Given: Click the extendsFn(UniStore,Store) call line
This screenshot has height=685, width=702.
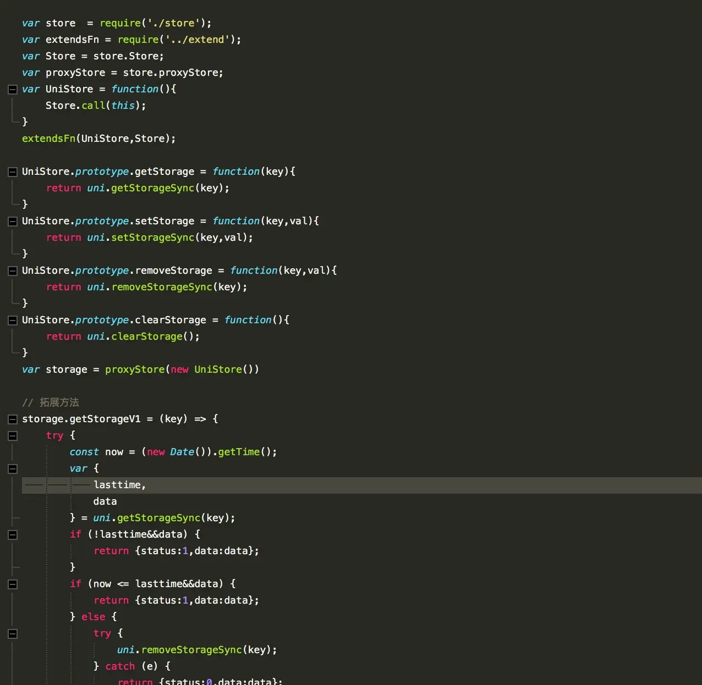Looking at the screenshot, I should [98, 139].
